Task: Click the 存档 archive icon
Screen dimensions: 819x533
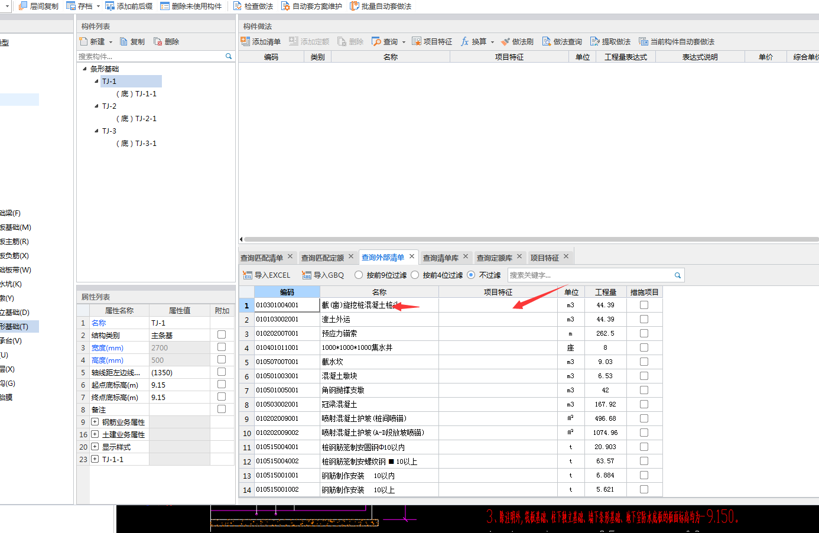Action: pyautogui.click(x=71, y=6)
